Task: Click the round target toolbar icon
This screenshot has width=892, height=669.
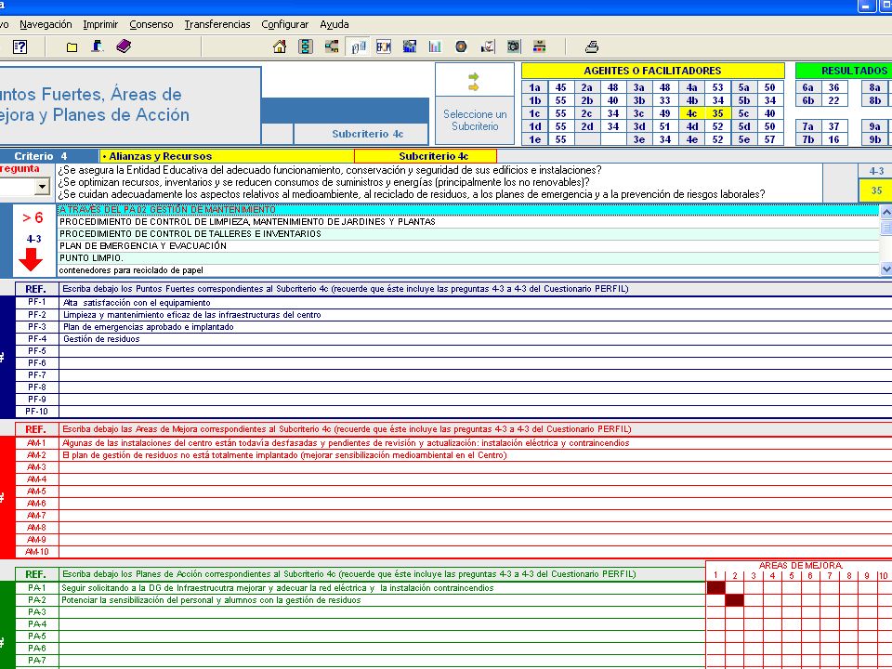Action: tap(462, 46)
